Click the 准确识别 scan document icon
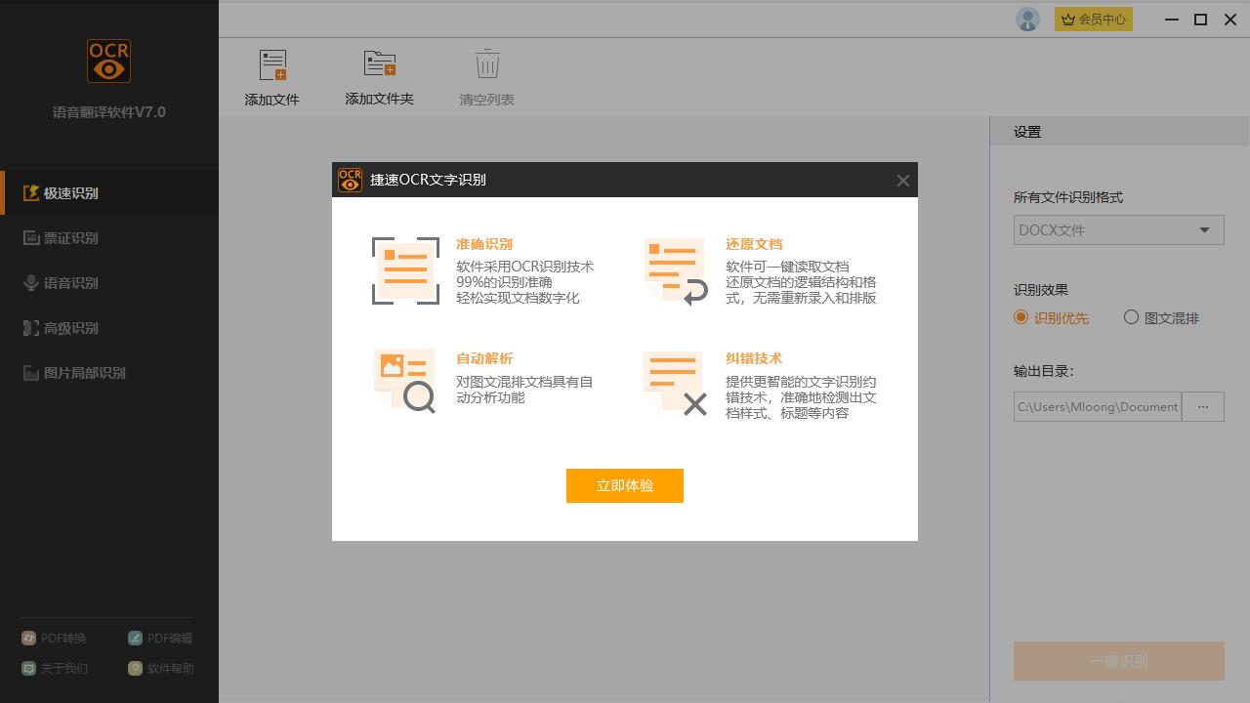The width and height of the screenshot is (1250, 703). 405,270
